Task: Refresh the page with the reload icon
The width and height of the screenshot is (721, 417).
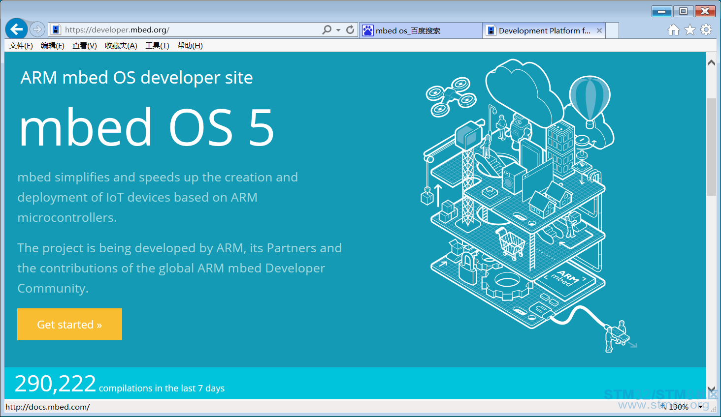Action: pyautogui.click(x=350, y=30)
